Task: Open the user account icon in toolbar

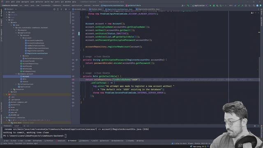Action: click(182, 5)
